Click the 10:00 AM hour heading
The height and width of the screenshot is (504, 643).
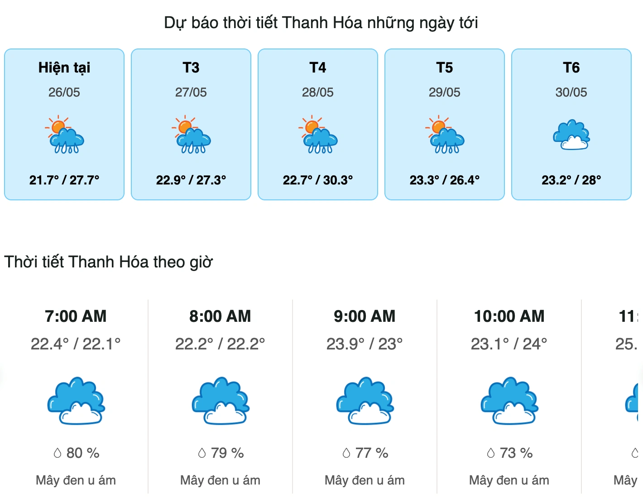(x=509, y=316)
